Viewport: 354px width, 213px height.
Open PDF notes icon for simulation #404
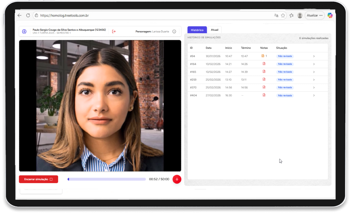click(x=264, y=95)
